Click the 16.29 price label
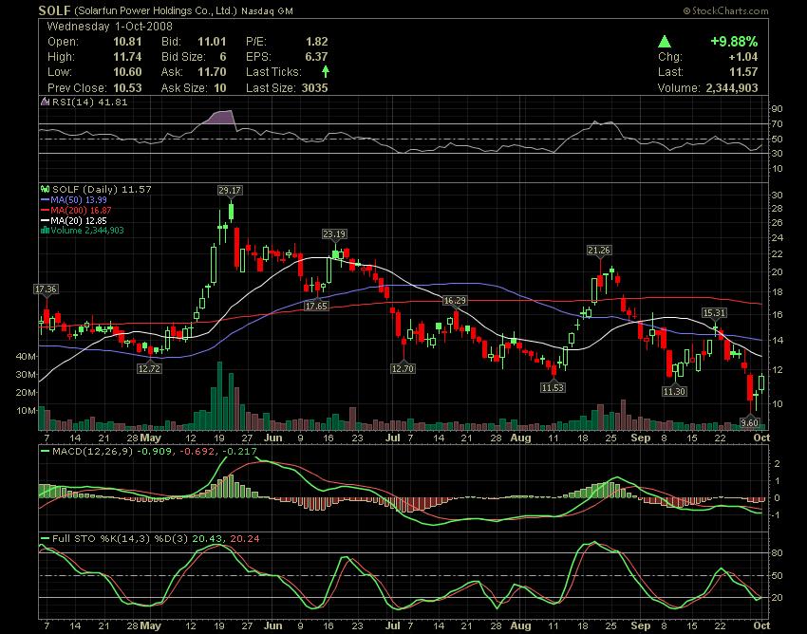This screenshot has height=634, width=807. tap(455, 301)
